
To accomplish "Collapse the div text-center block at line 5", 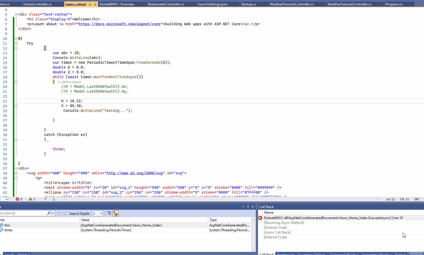I will tap(16, 14).
